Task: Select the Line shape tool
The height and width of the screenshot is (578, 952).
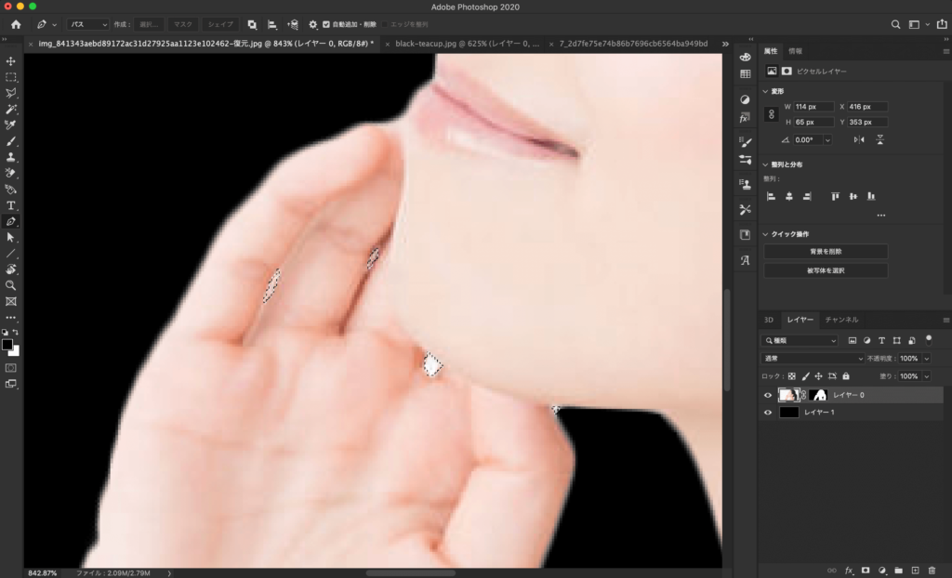Action: pyautogui.click(x=11, y=253)
